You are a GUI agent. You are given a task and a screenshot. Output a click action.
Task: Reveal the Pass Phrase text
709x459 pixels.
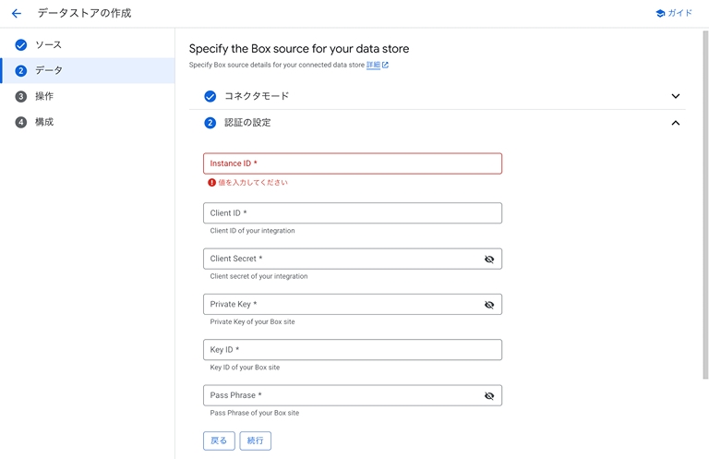click(x=489, y=396)
